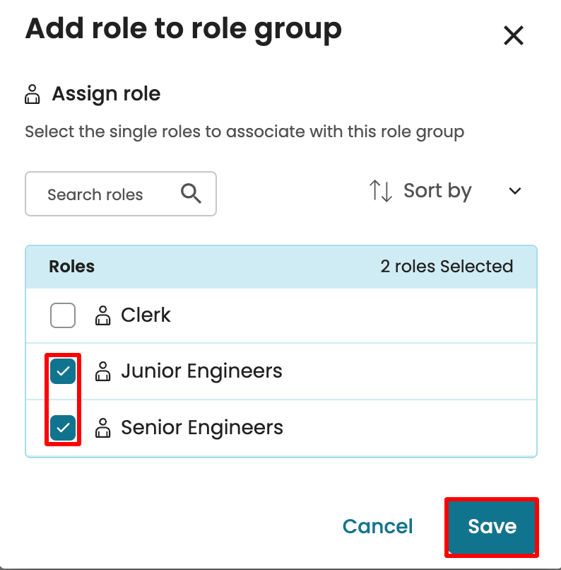Viewport: 561px width, 570px height.
Task: Click the magnifier search icon
Action: 191,194
